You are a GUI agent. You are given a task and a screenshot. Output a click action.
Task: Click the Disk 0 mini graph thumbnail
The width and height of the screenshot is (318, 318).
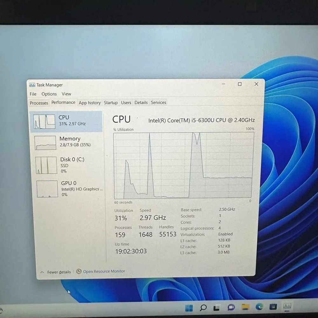tap(46, 165)
